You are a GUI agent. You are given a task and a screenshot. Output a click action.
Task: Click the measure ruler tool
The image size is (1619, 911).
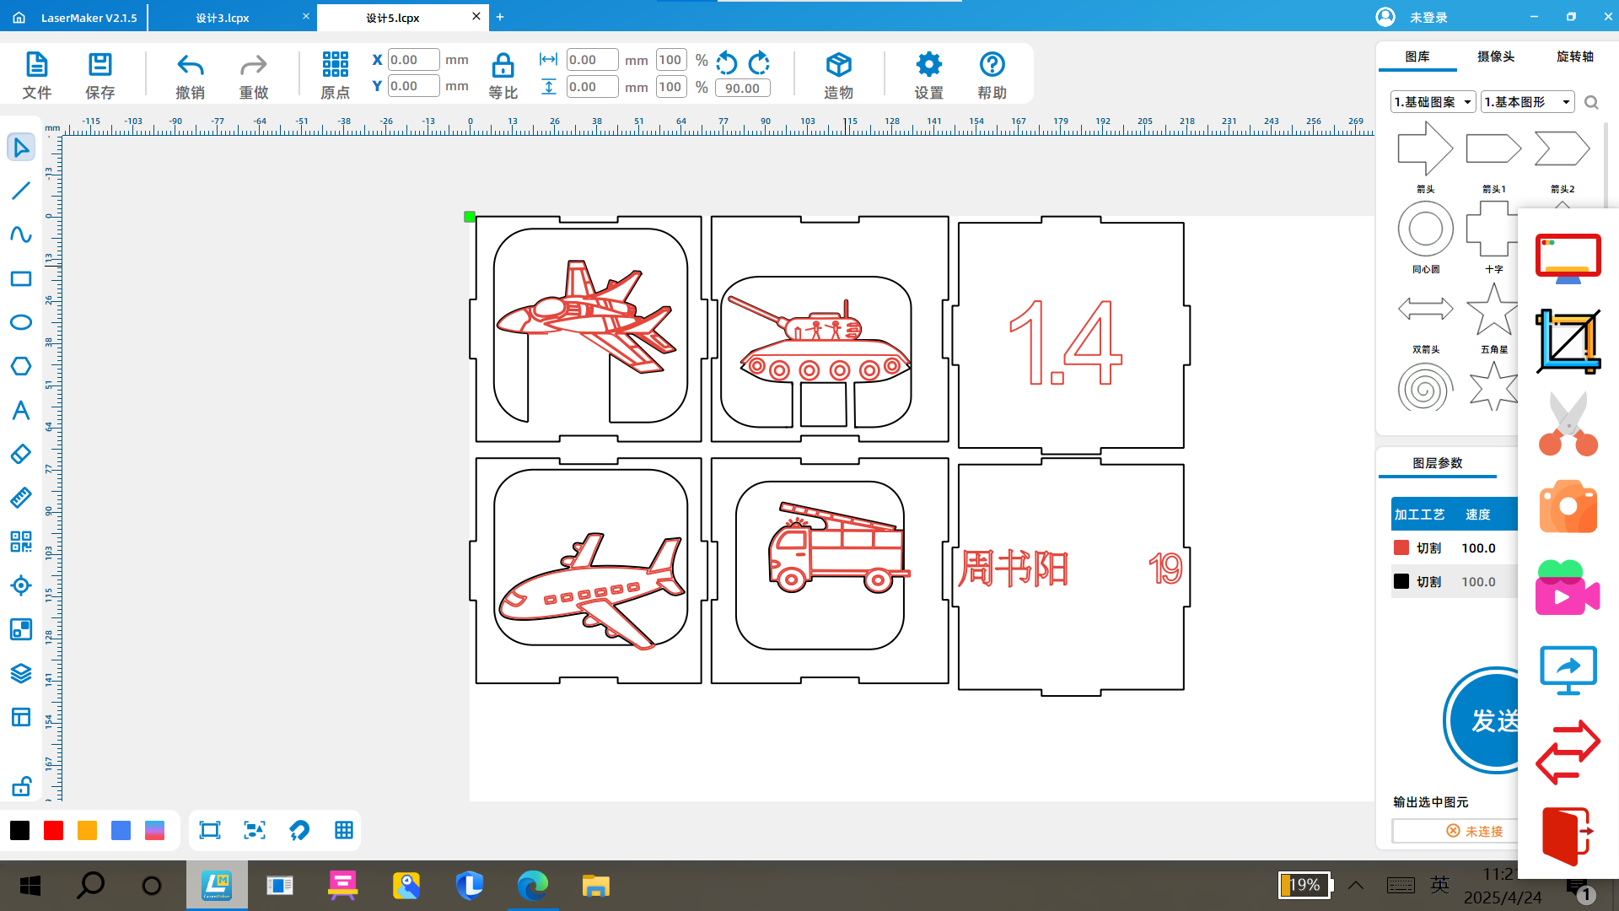coord(21,498)
